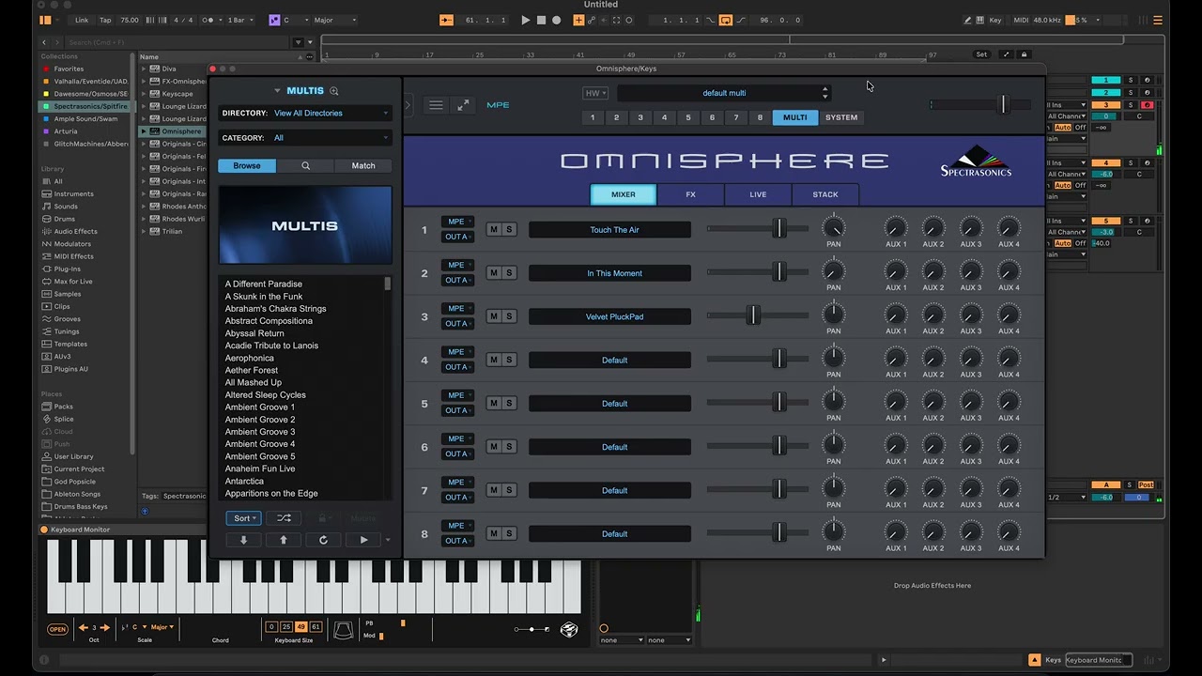Image resolution: width=1202 pixels, height=676 pixels.
Task: Mute part 1 Touch The Air
Action: click(x=494, y=229)
